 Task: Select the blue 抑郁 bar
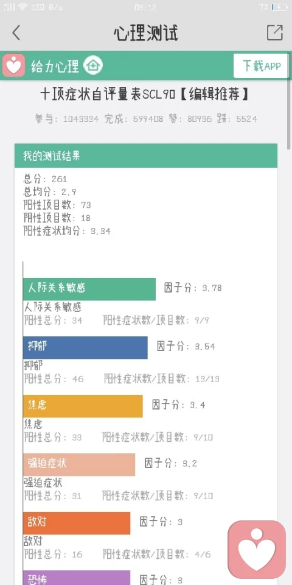click(x=85, y=347)
